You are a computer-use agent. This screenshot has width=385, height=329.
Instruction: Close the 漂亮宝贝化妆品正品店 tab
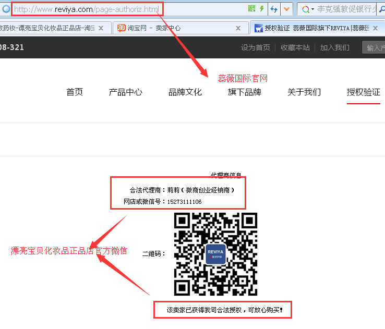pyautogui.click(x=101, y=28)
